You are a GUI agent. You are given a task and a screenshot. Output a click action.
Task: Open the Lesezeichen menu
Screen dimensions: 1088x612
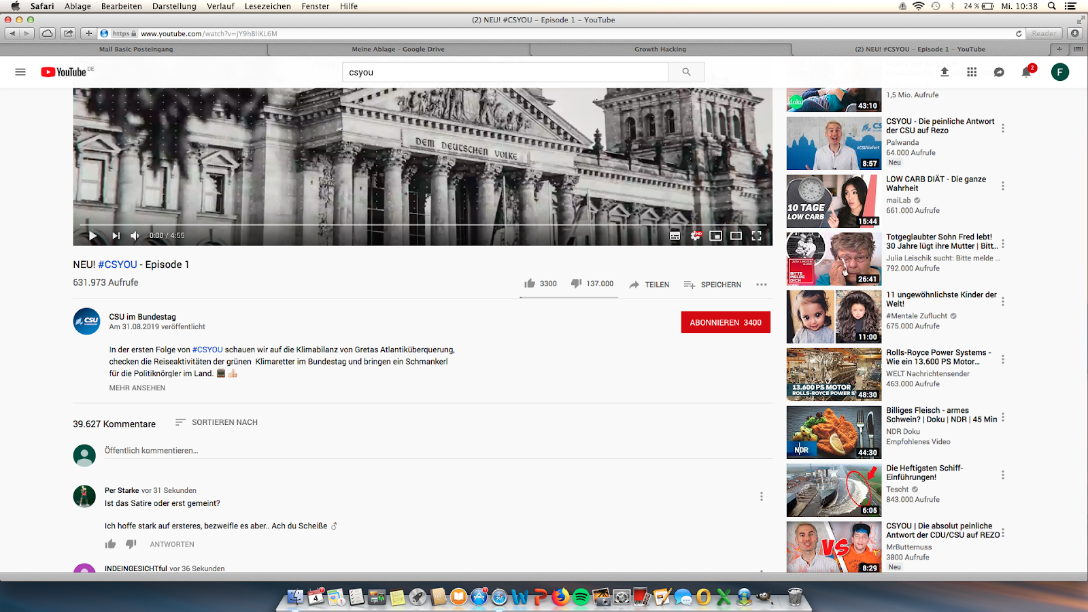tap(267, 6)
